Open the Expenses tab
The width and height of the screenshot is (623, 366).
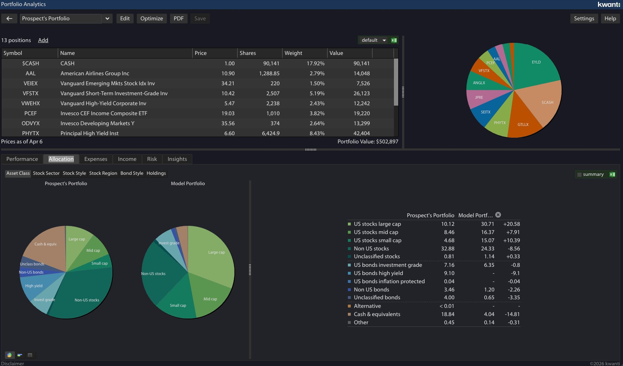point(96,159)
